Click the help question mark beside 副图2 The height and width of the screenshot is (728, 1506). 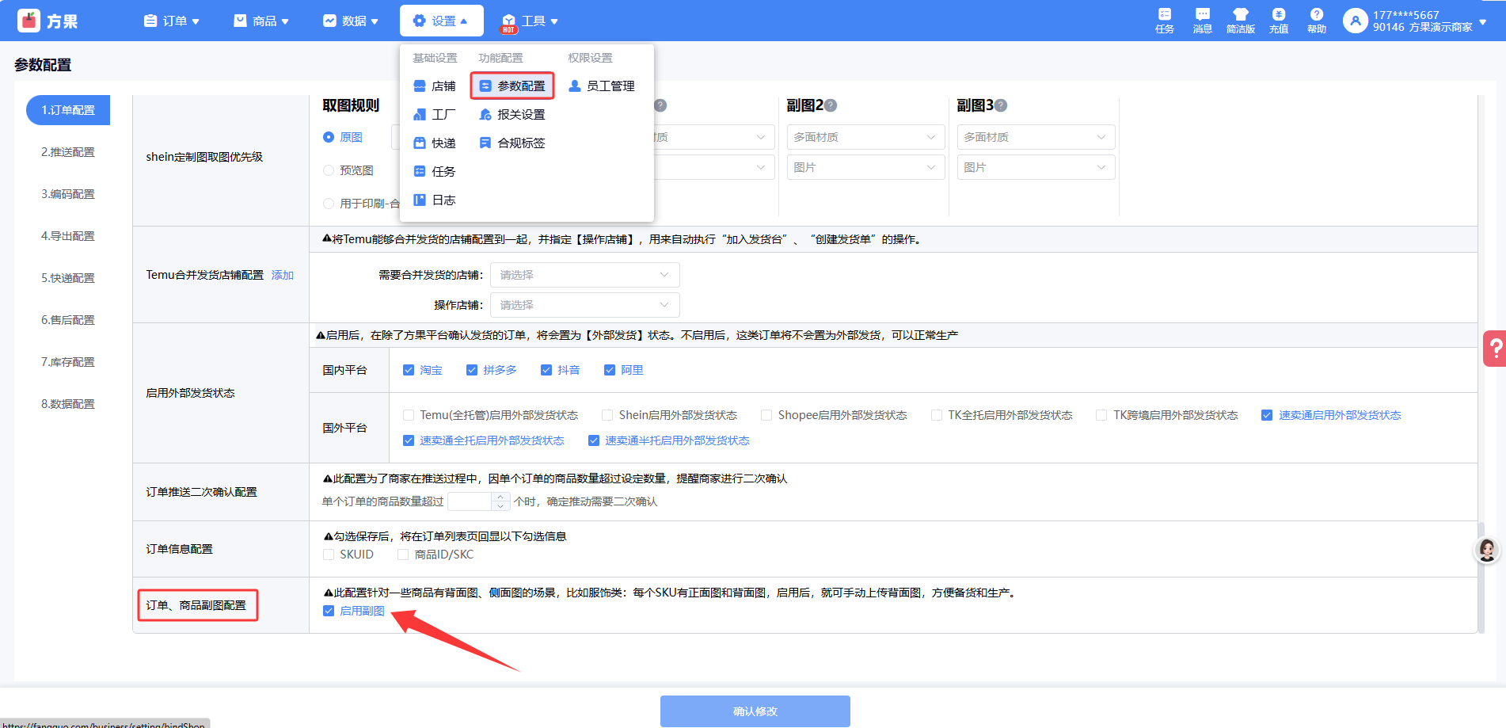[x=831, y=105]
